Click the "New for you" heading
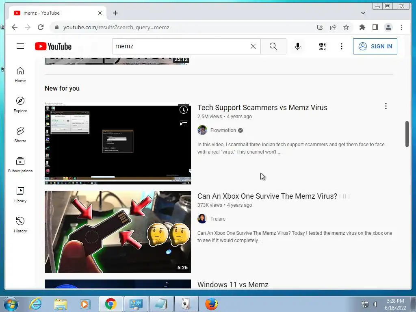 (62, 88)
